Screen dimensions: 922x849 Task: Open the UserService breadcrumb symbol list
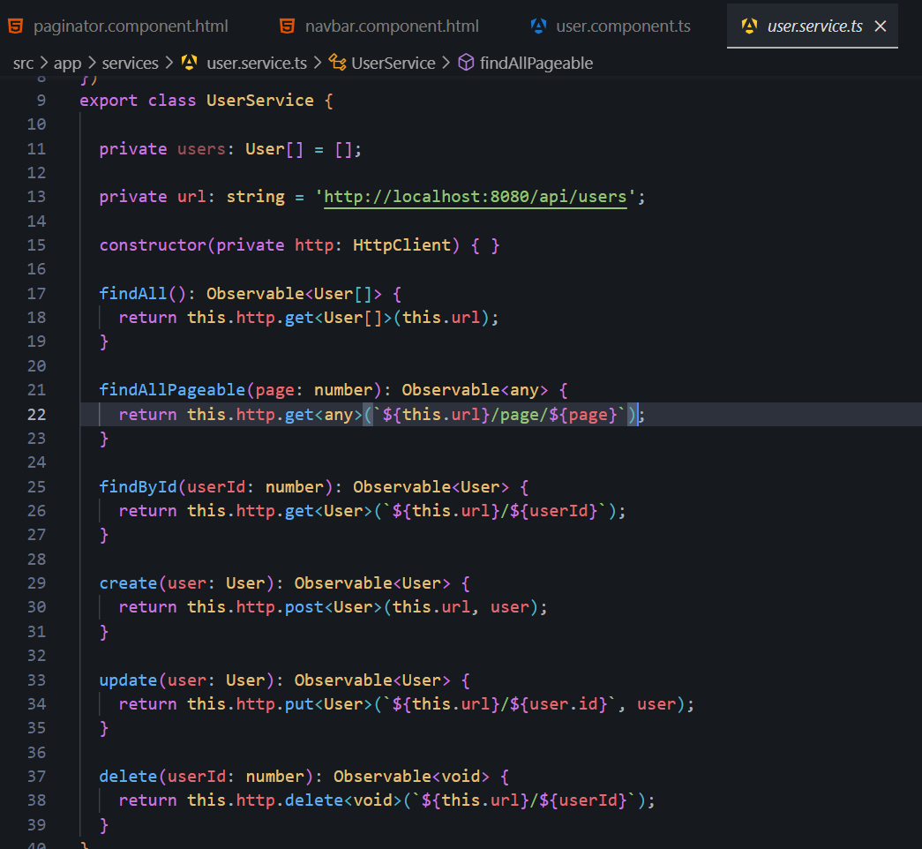[393, 63]
